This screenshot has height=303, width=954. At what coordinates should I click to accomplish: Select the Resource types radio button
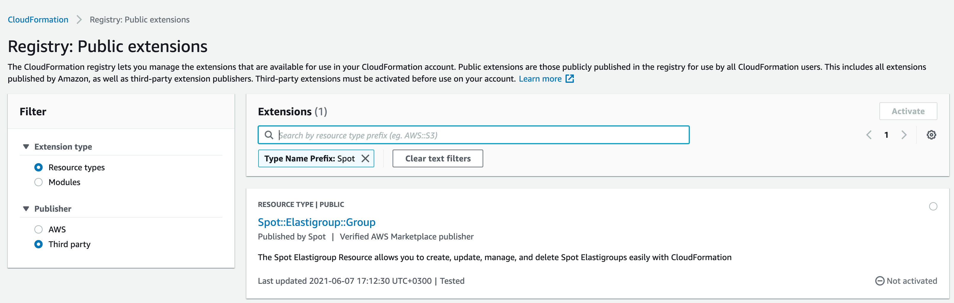[38, 168]
